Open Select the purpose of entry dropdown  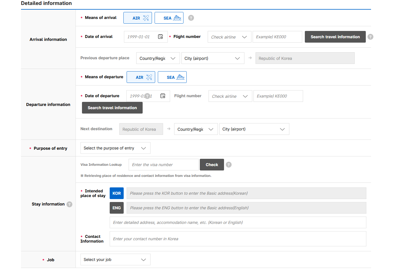pyautogui.click(x=115, y=148)
